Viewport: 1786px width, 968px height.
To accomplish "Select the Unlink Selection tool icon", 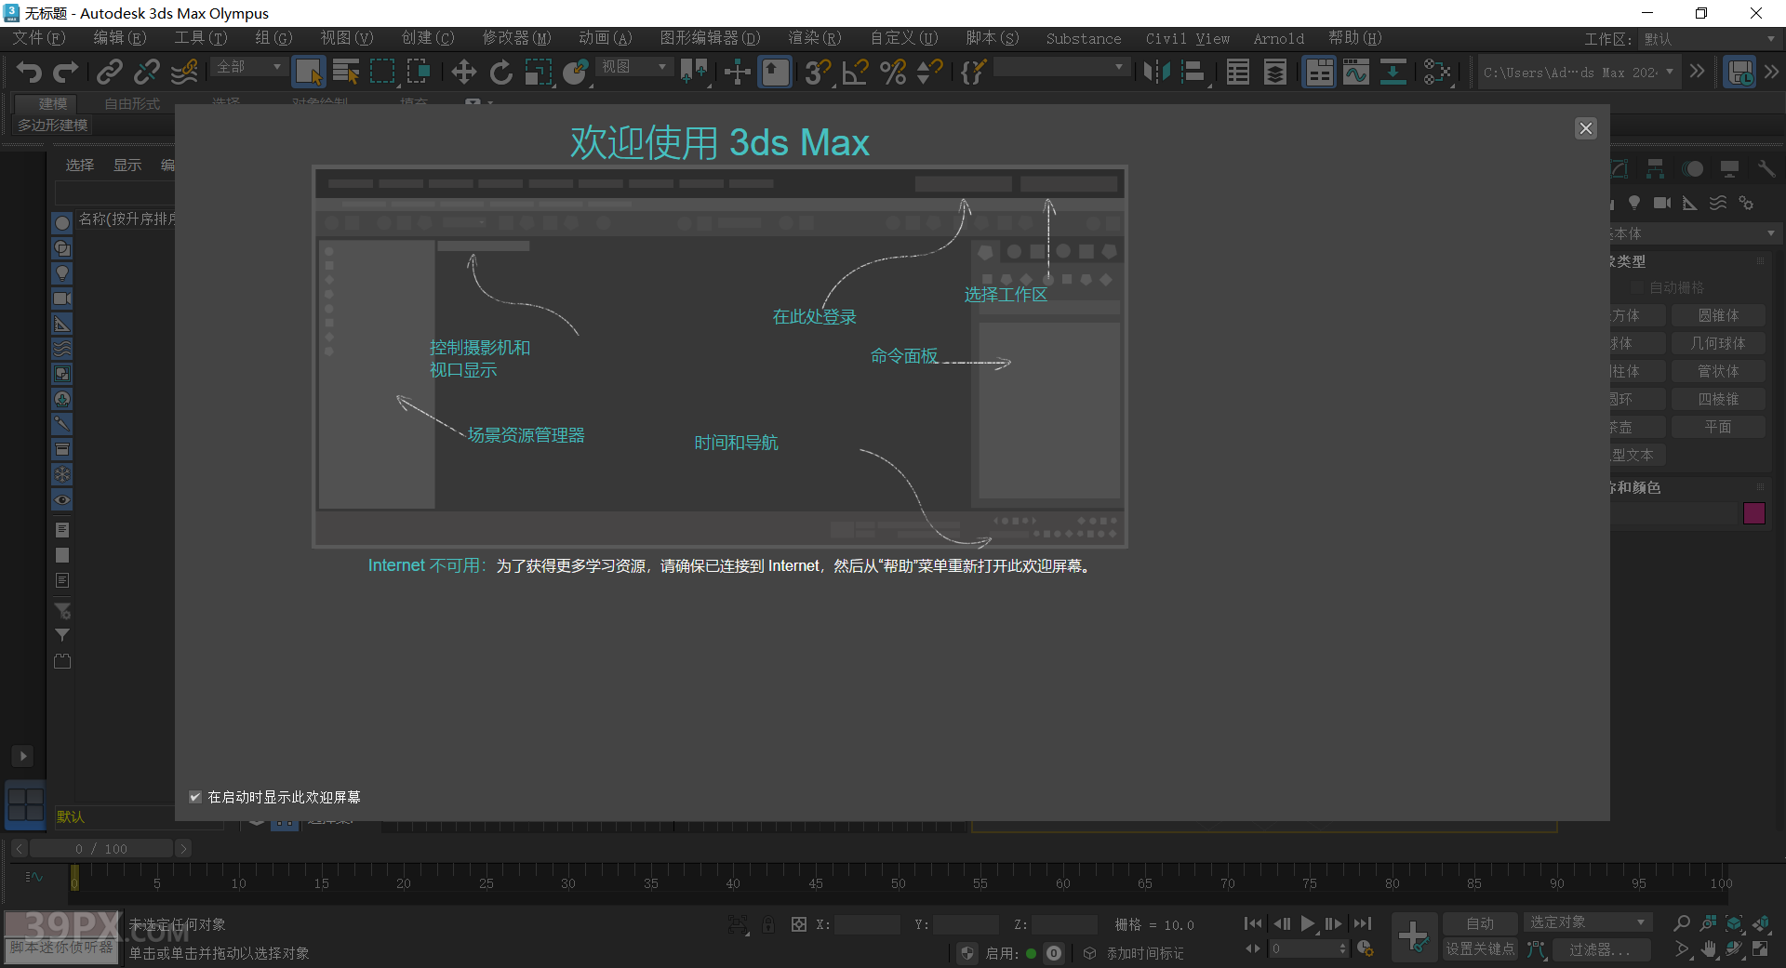I will click(x=147, y=72).
